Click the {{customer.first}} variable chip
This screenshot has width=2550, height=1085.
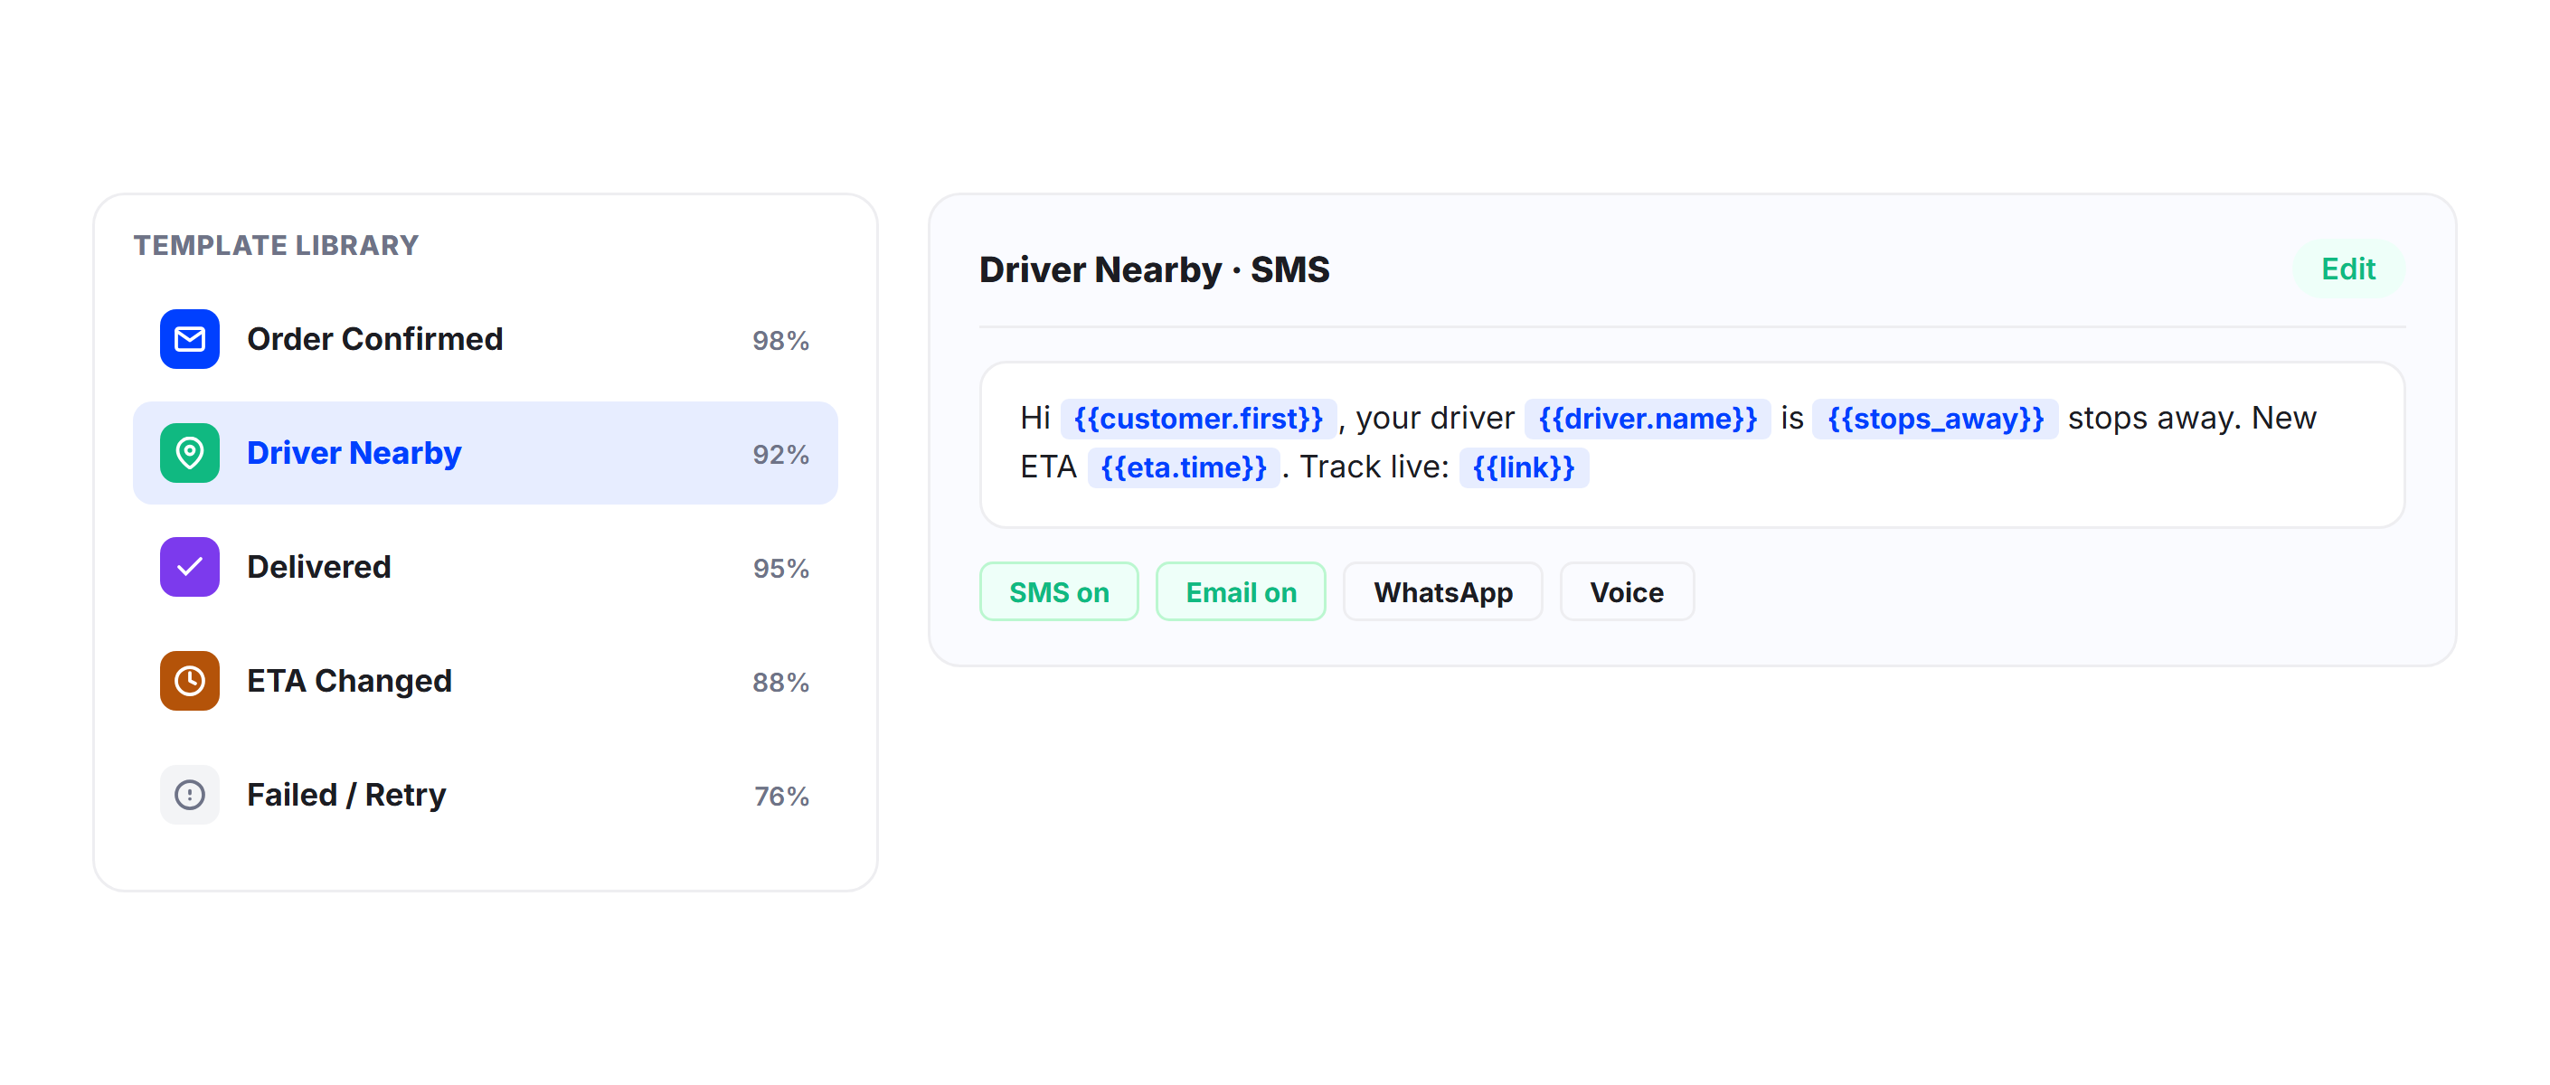pyautogui.click(x=1198, y=419)
